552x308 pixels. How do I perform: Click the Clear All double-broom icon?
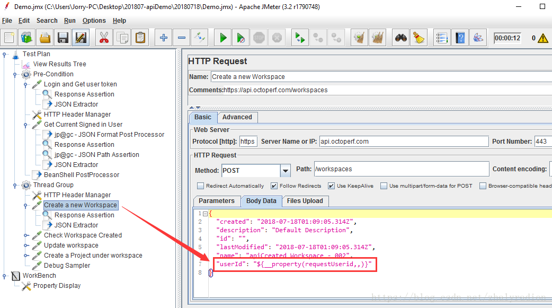pos(378,38)
